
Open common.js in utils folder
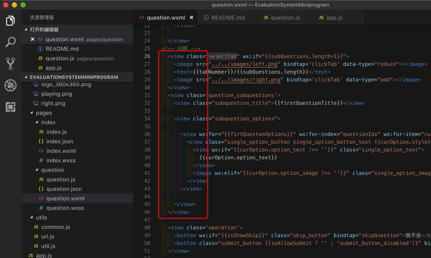tap(77, 227)
